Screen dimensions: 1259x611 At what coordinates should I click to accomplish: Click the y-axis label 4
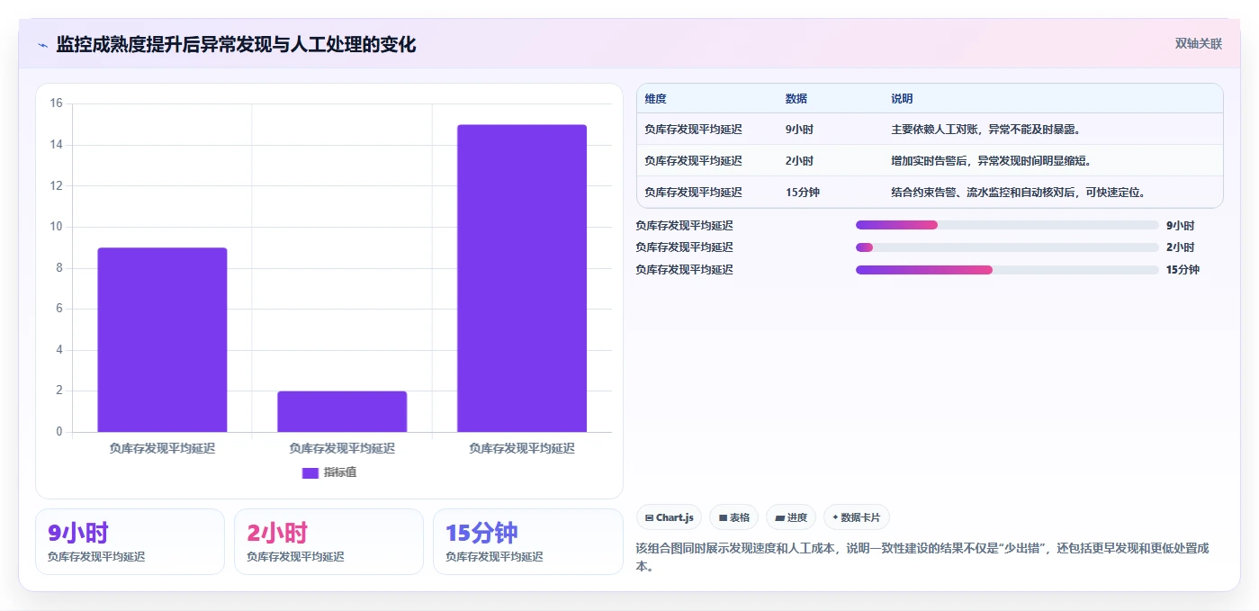tap(59, 350)
